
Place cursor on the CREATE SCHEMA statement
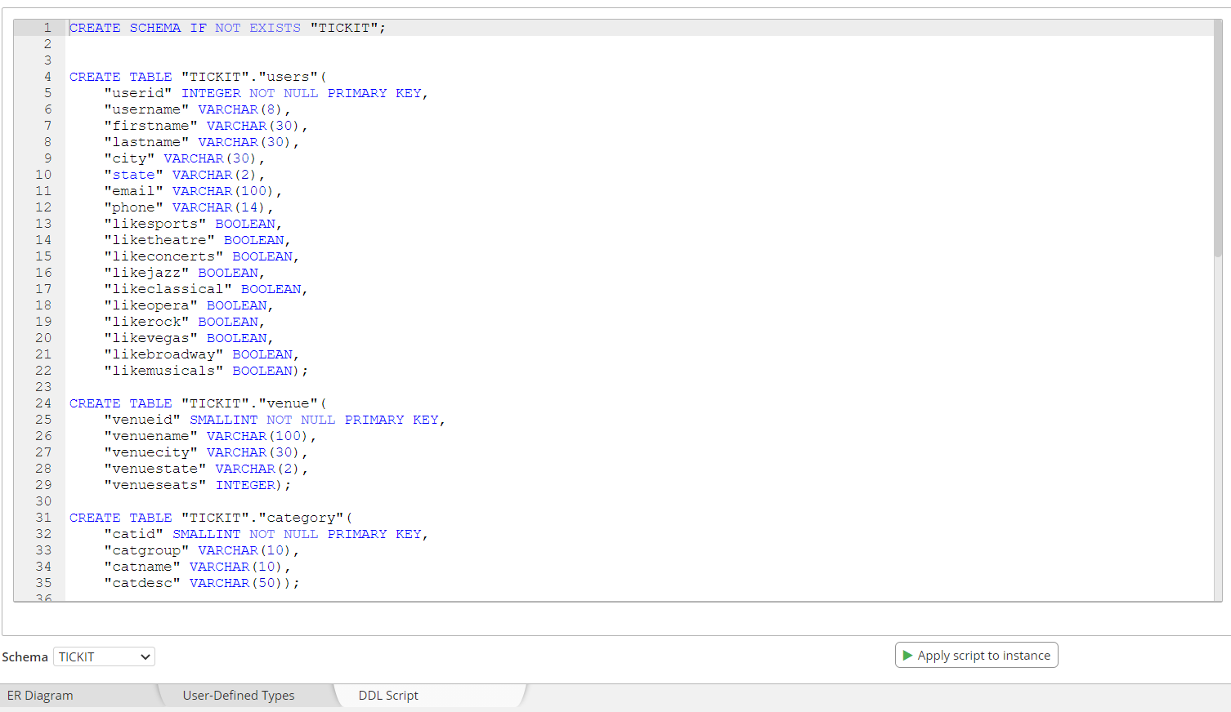pyautogui.click(x=225, y=27)
